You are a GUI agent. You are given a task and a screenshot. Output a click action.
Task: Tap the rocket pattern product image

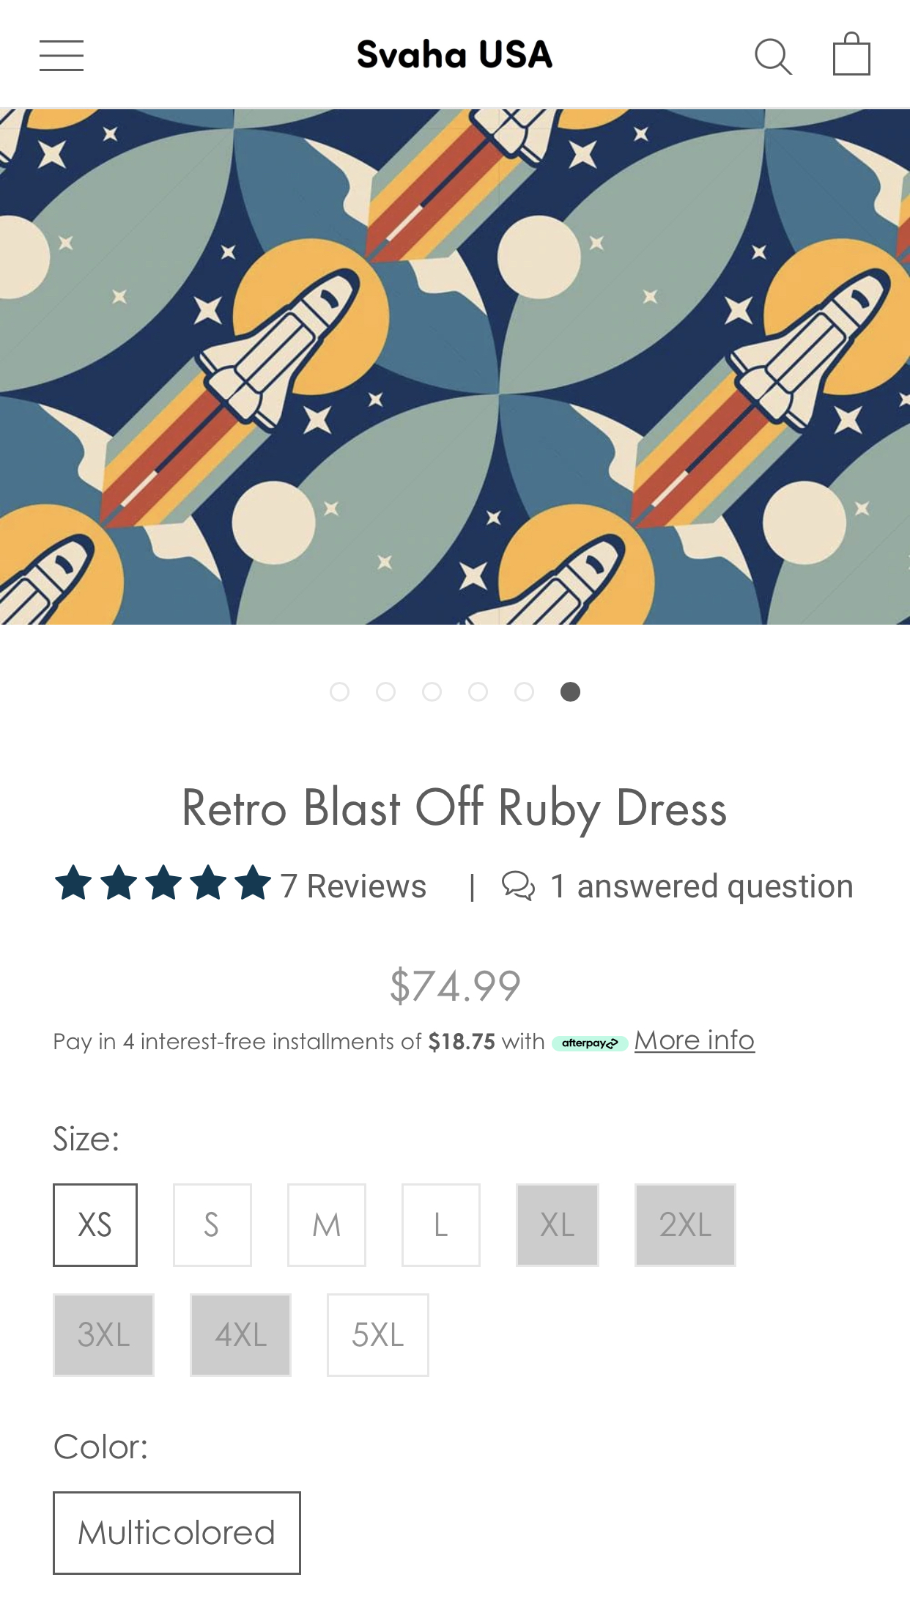pos(455,367)
